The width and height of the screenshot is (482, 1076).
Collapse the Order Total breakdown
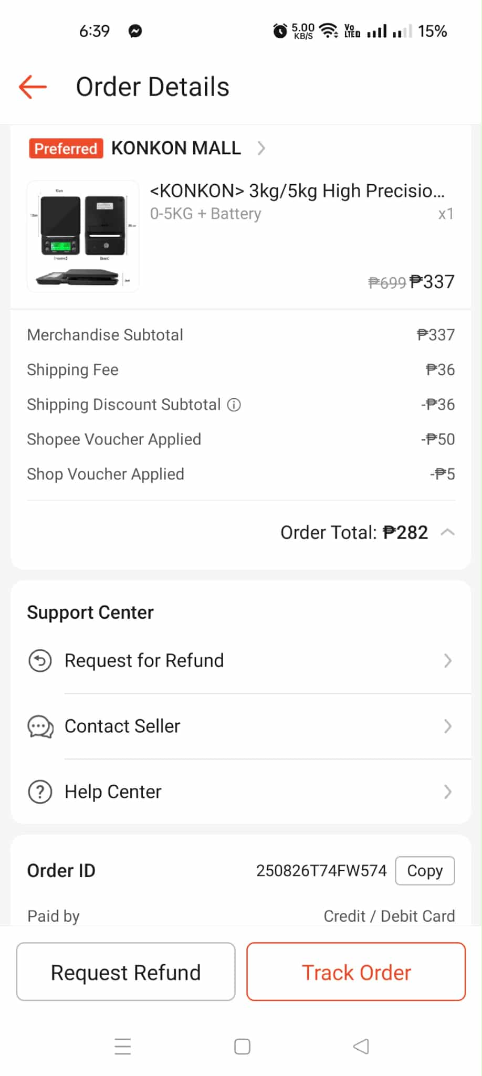tap(448, 532)
